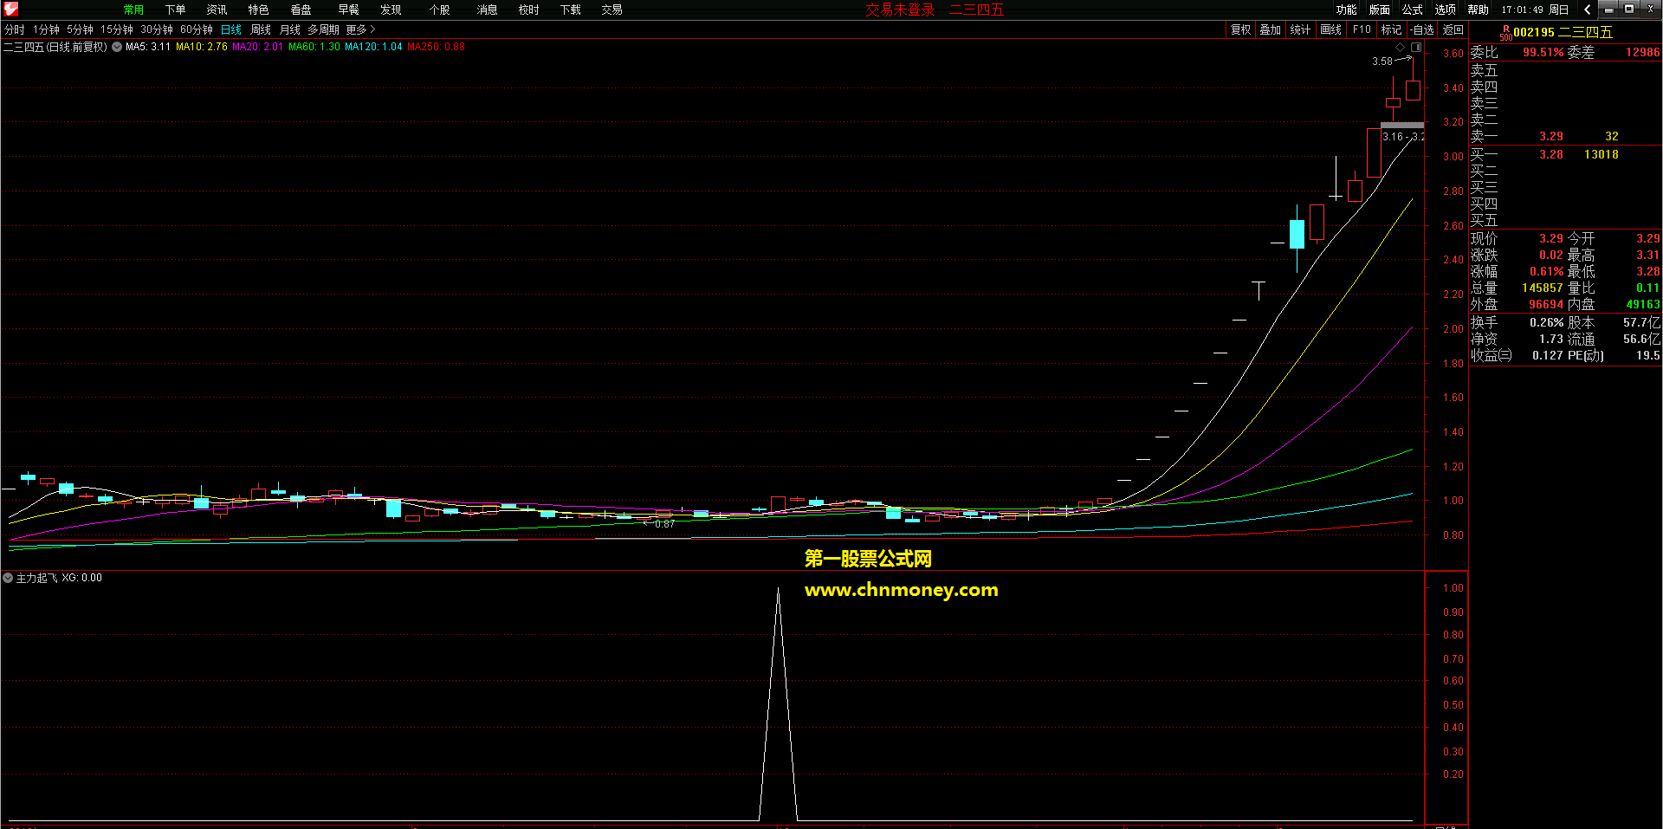The height and width of the screenshot is (829, 1663).
Task: Click the red application logo icon
Action: tap(10, 10)
